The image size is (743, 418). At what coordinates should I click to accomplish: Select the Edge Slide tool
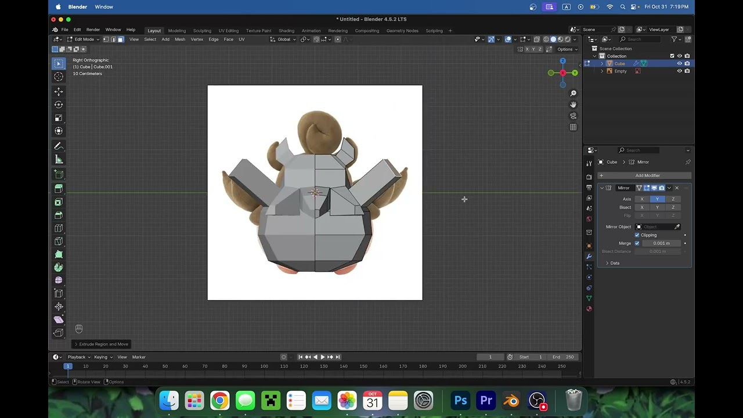59,293
